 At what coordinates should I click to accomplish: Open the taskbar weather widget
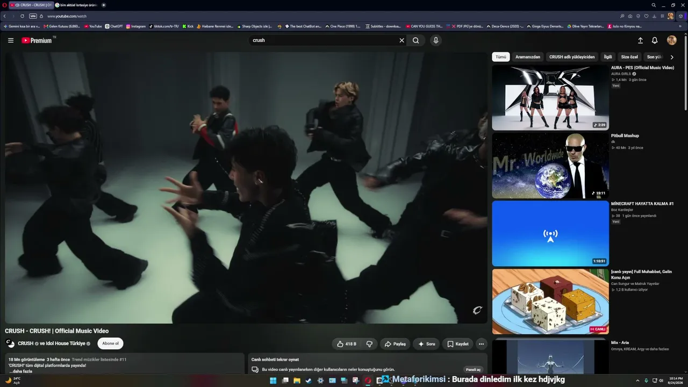click(13, 381)
